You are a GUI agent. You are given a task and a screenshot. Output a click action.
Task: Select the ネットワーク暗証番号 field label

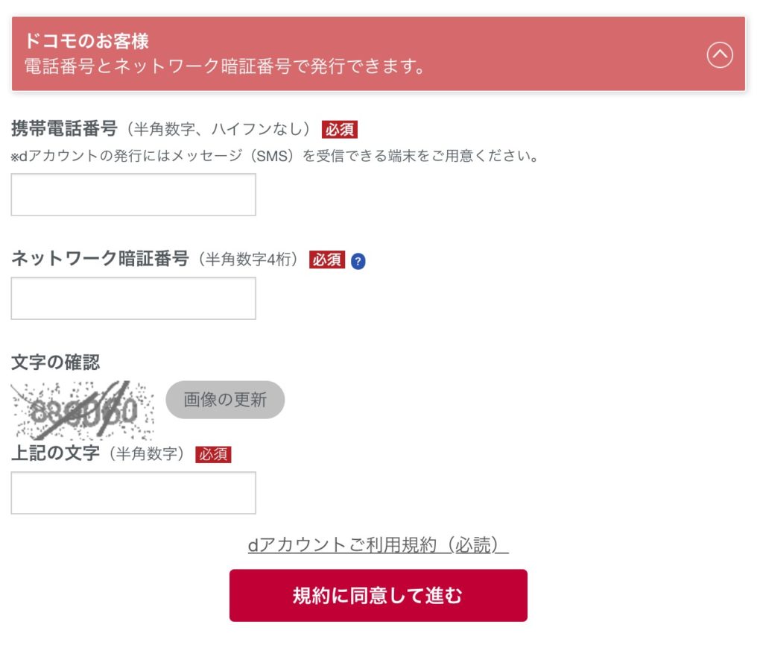(100, 259)
